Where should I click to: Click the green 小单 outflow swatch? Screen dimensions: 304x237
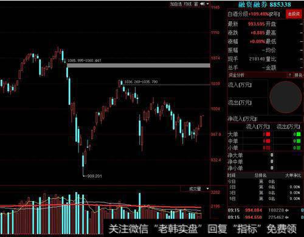(299, 148)
